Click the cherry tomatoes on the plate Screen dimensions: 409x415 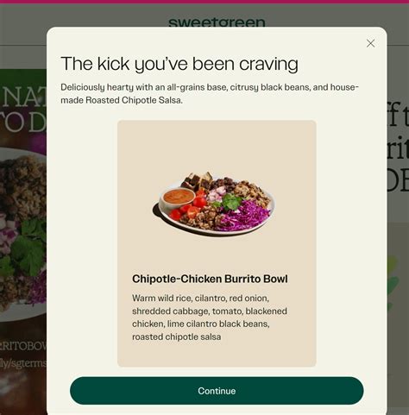(188, 208)
